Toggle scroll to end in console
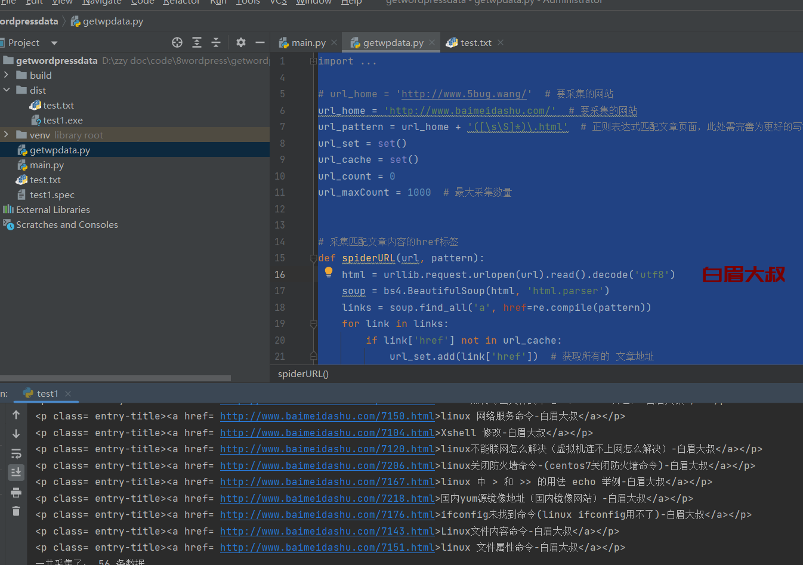 (x=16, y=473)
